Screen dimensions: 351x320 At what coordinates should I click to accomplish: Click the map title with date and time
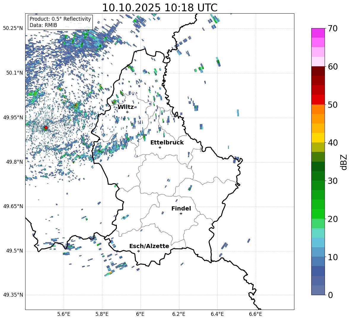click(159, 8)
